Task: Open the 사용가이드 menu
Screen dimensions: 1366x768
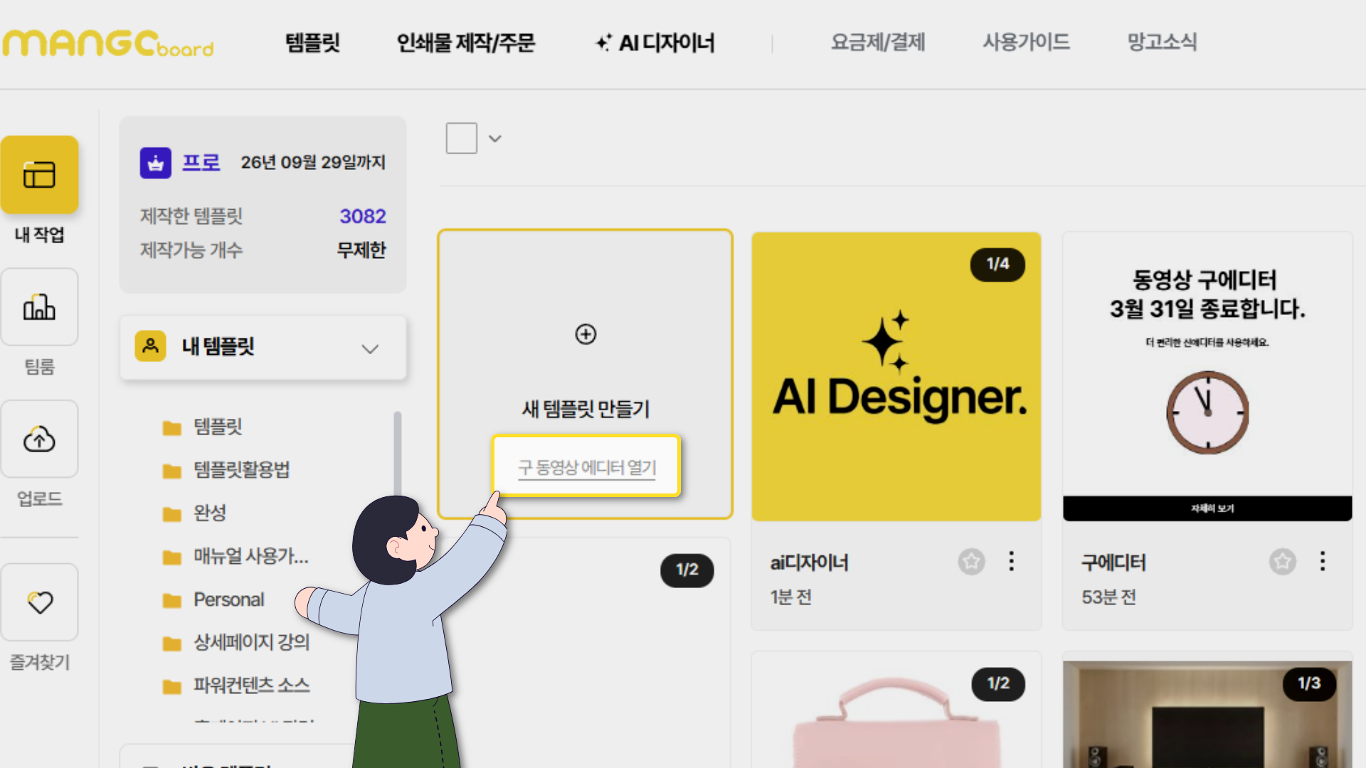Action: [x=1026, y=42]
